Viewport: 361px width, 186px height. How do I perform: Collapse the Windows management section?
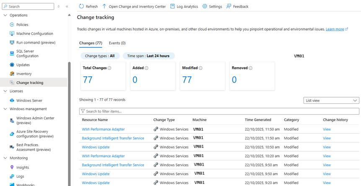coord(5,109)
